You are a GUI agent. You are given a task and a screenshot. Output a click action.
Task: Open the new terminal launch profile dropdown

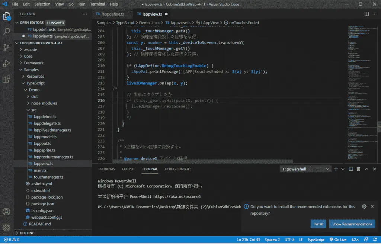click(343, 169)
